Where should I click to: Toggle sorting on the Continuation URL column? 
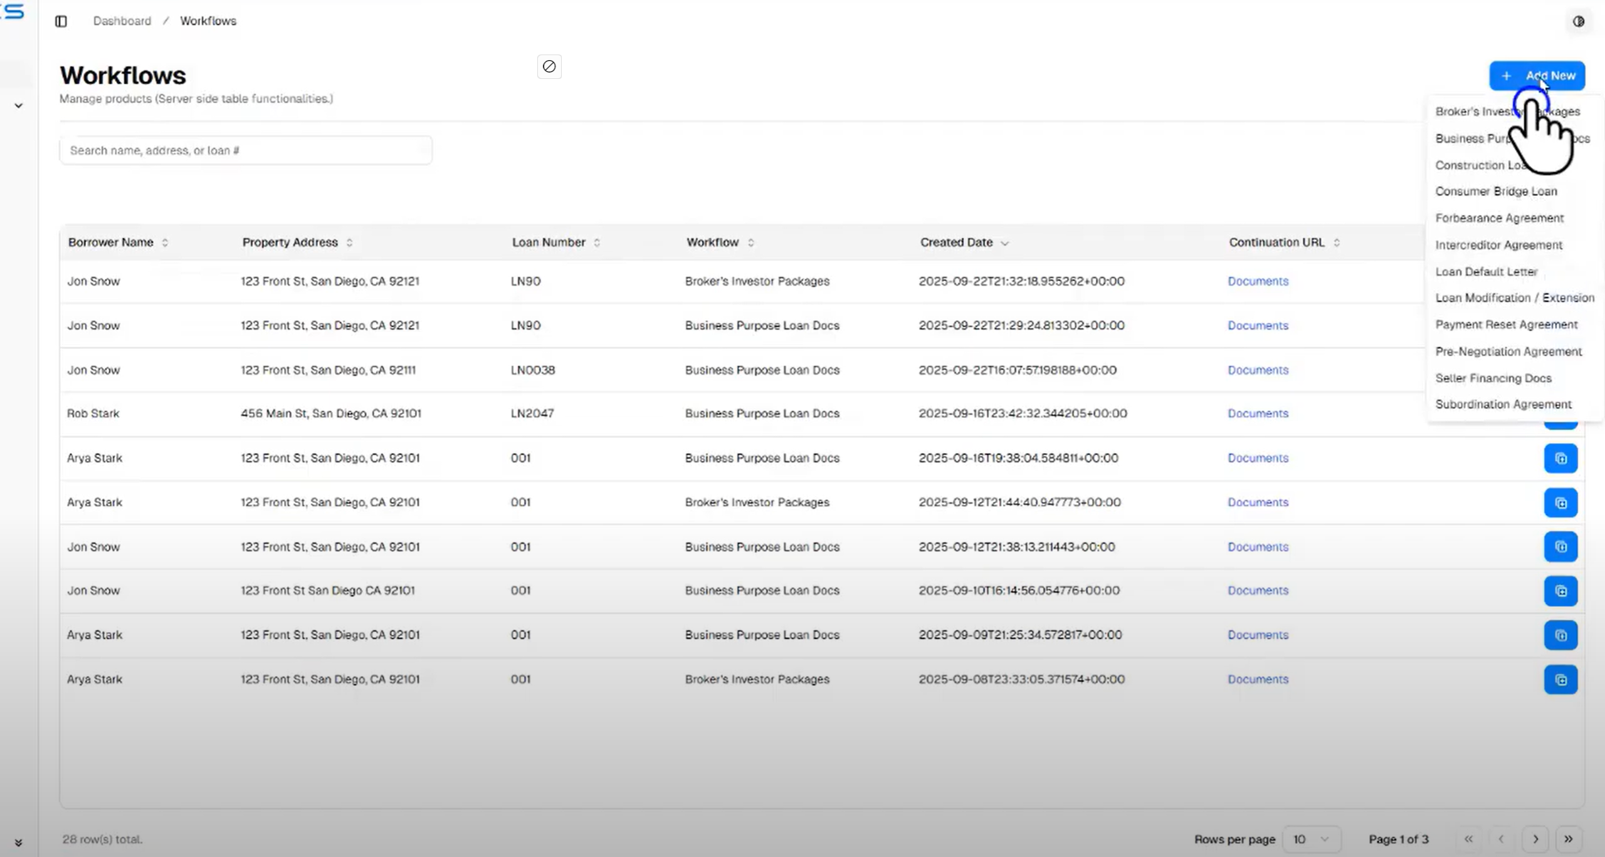coord(1336,242)
